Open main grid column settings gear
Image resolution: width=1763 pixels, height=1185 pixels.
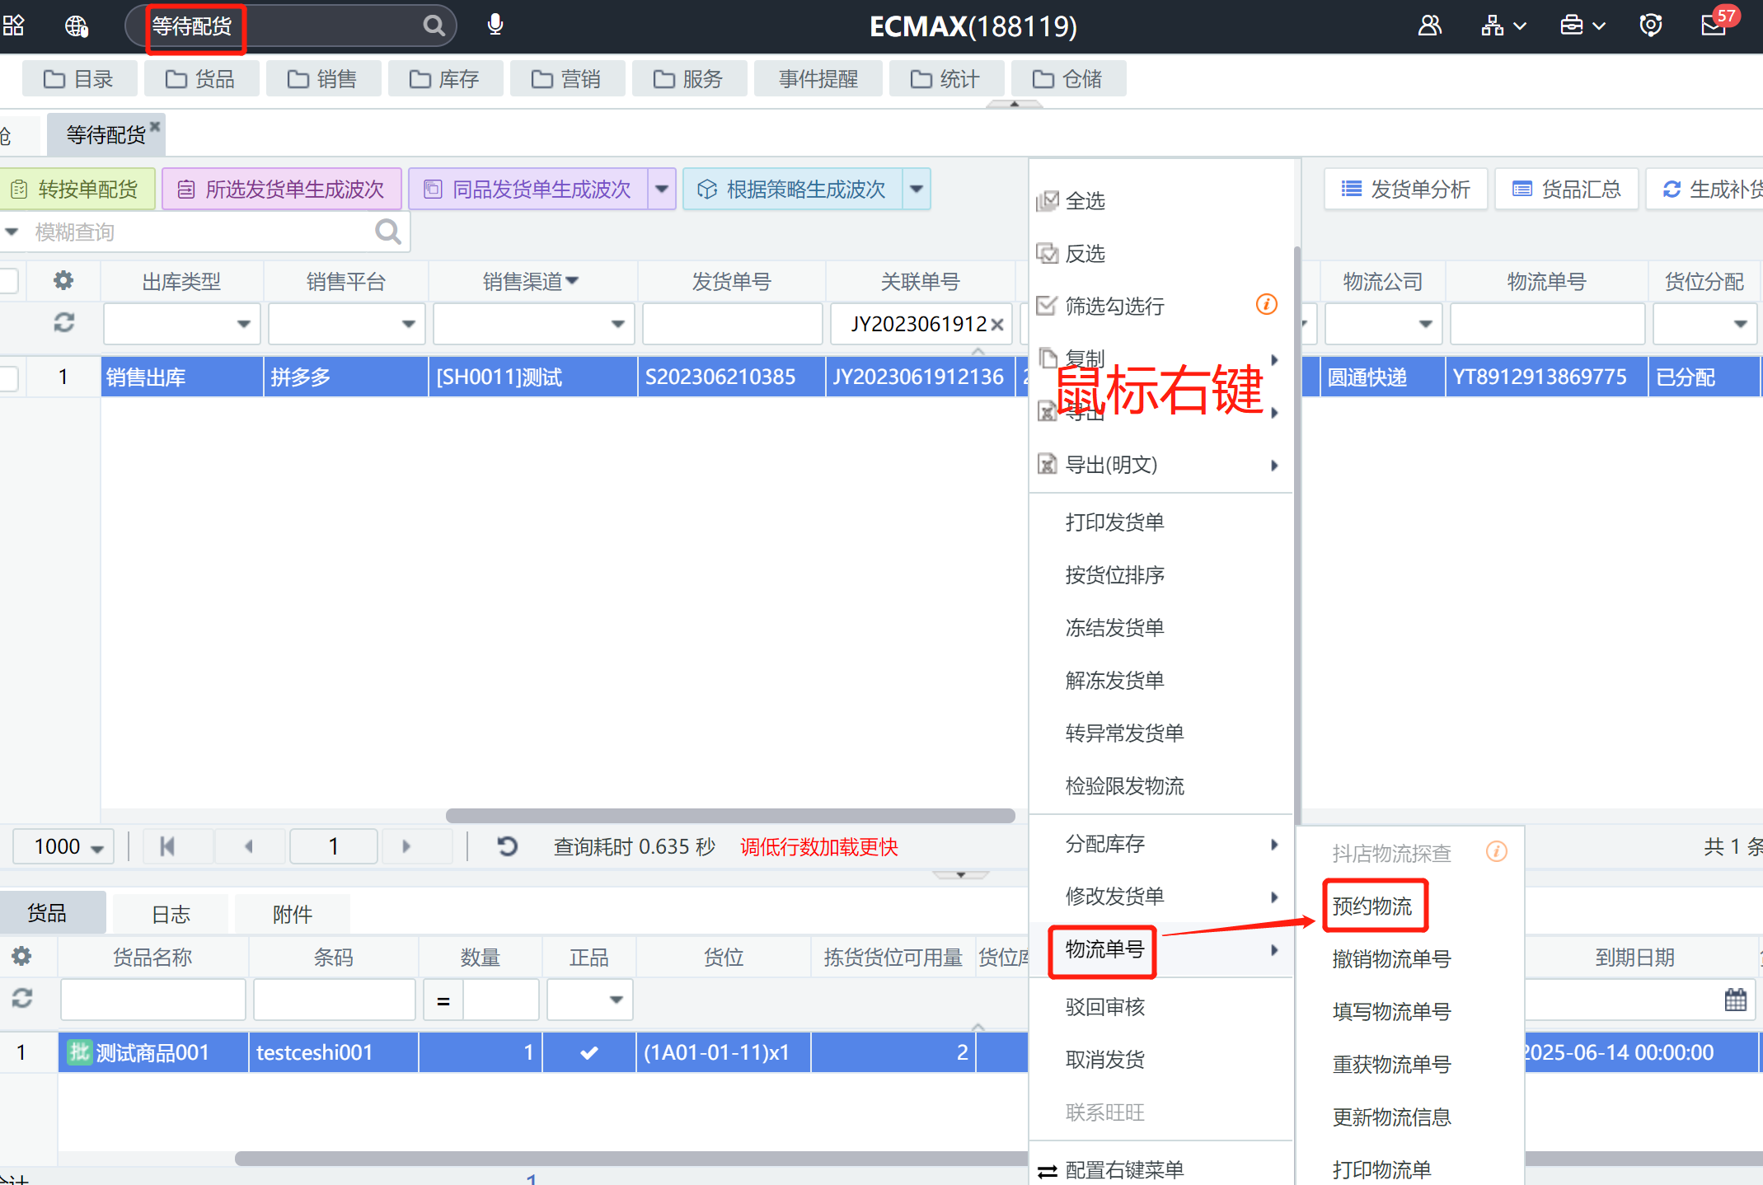63,281
